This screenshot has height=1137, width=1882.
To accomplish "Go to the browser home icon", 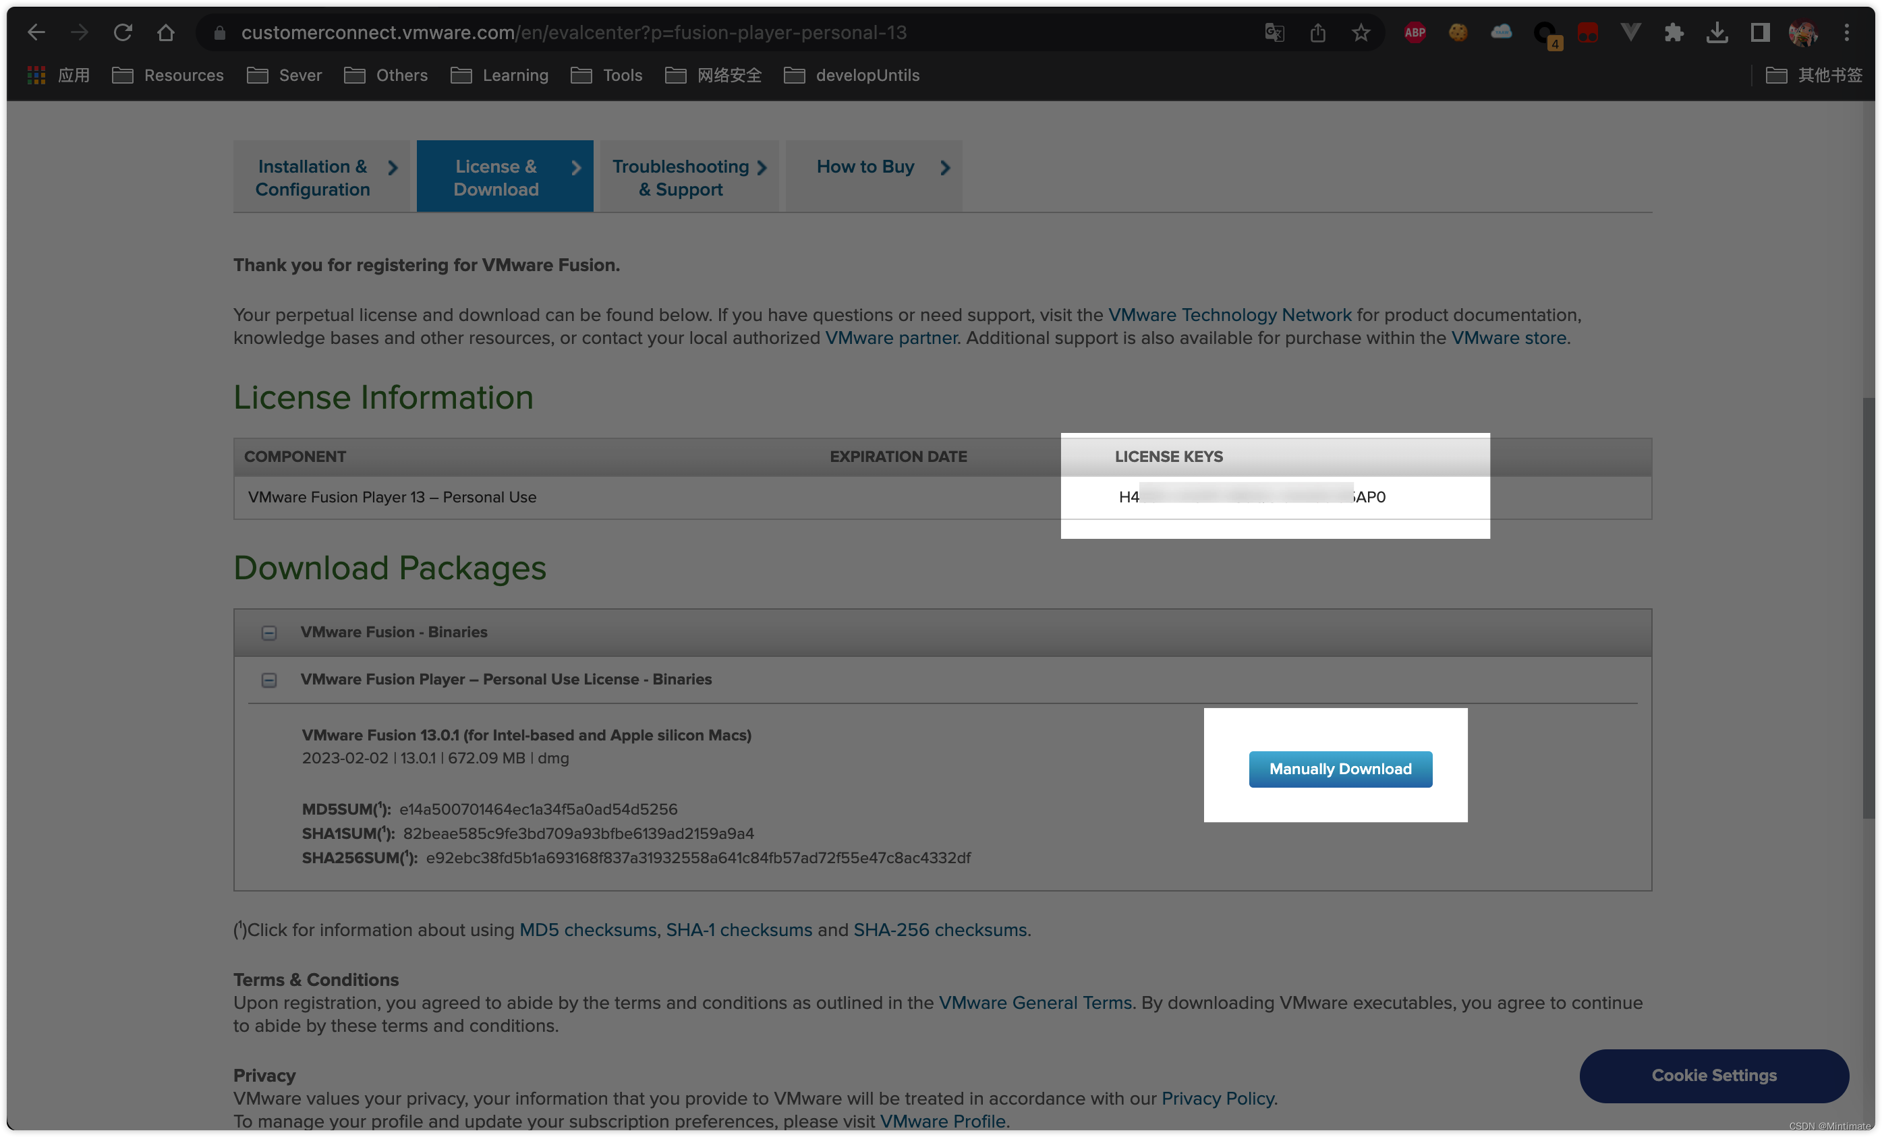I will [166, 32].
